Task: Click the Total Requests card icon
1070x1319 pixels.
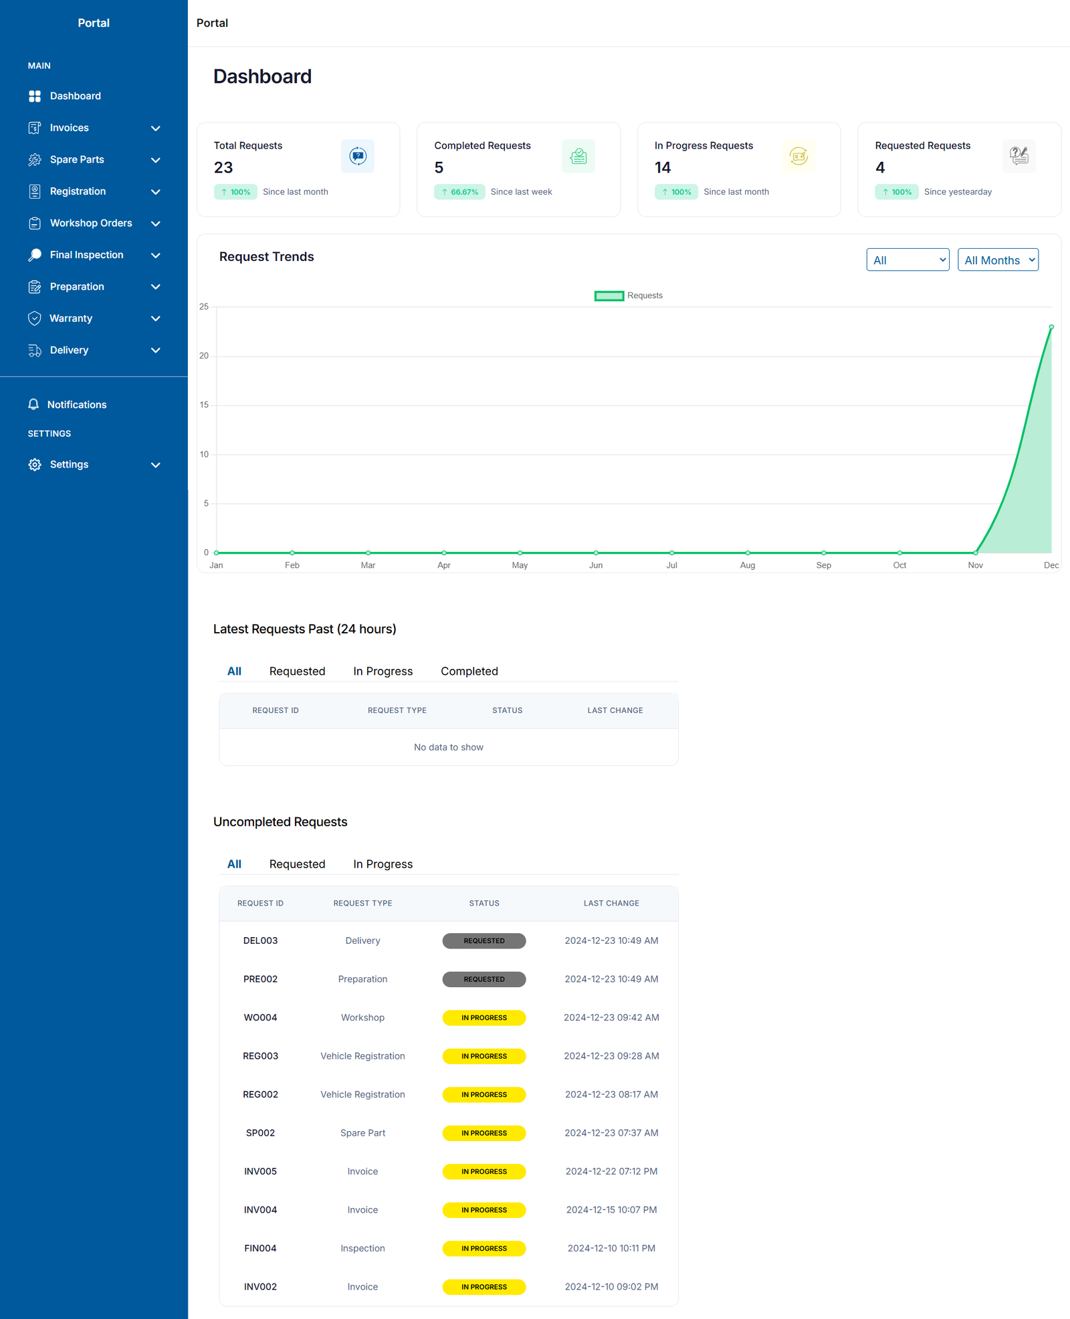Action: [358, 157]
